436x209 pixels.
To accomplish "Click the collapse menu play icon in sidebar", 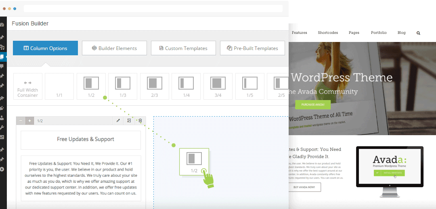I will 2,169.
